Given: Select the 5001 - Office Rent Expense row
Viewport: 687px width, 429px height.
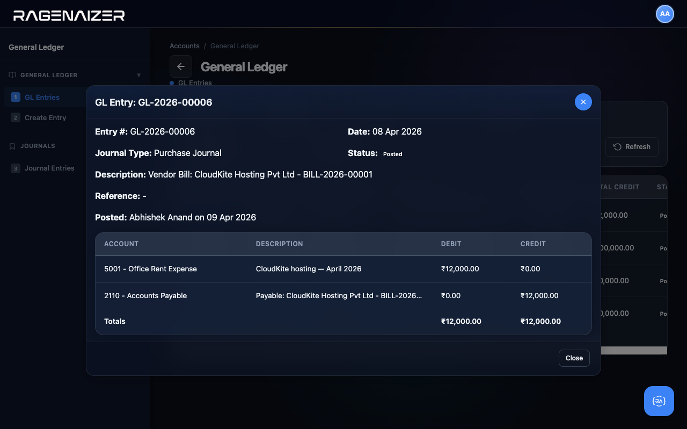Looking at the screenshot, I should coord(343,269).
